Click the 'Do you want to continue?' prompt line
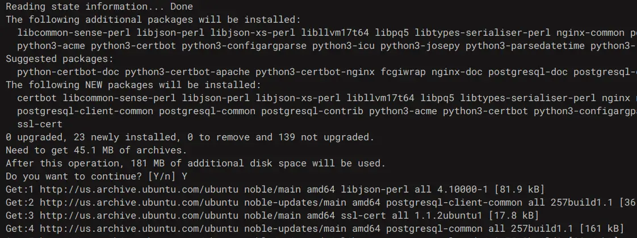 pyautogui.click(x=97, y=176)
